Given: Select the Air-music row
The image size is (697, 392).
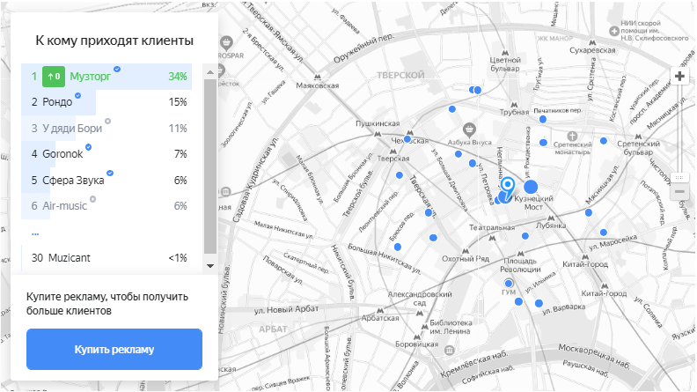Looking at the screenshot, I should [x=106, y=206].
